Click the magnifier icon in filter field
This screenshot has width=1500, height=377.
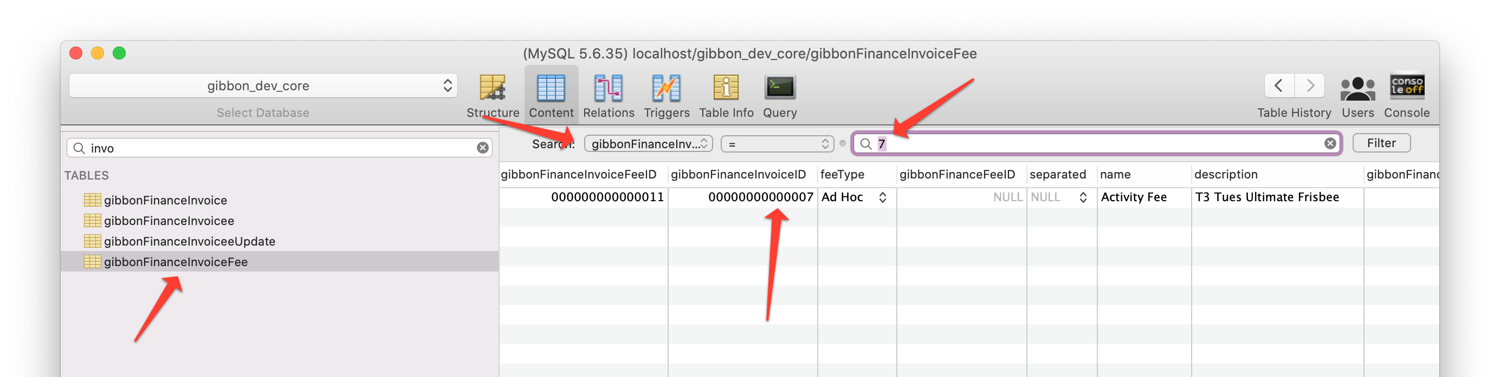865,144
